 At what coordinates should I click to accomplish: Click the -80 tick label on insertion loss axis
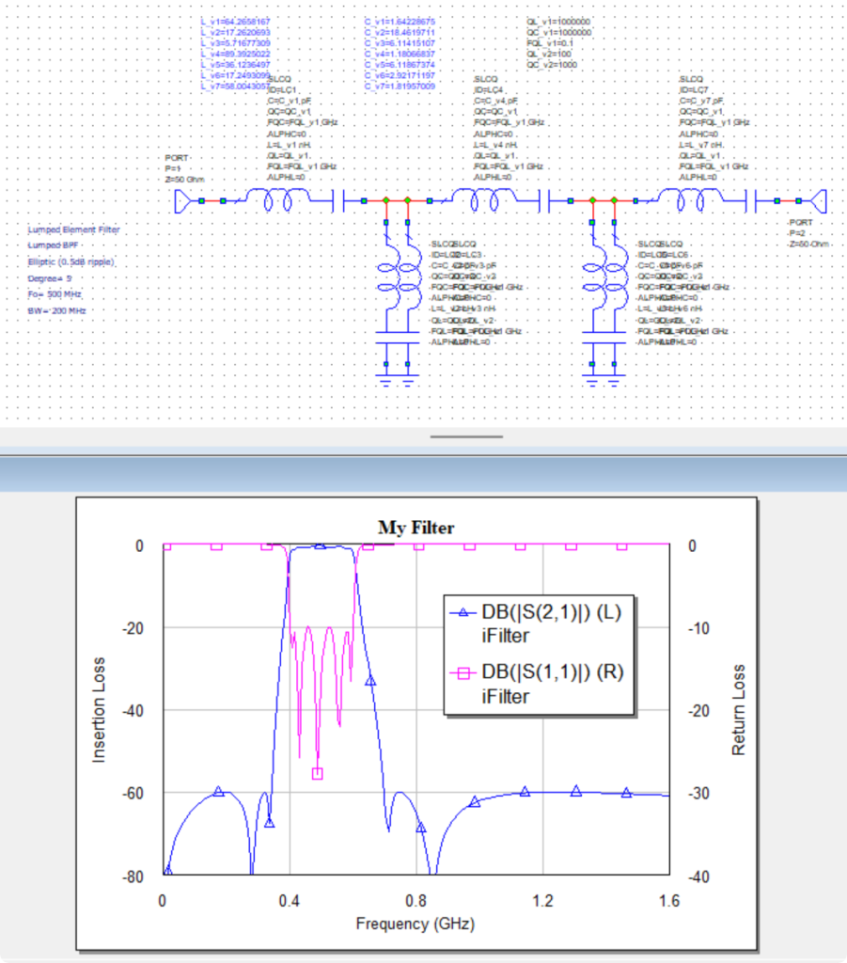[133, 876]
